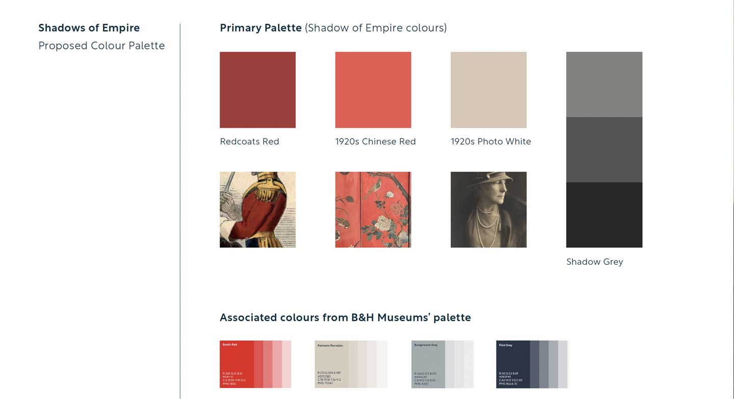Open the Chinese floral screen thumbnail
Screen dimensions: 734x418
click(373, 210)
